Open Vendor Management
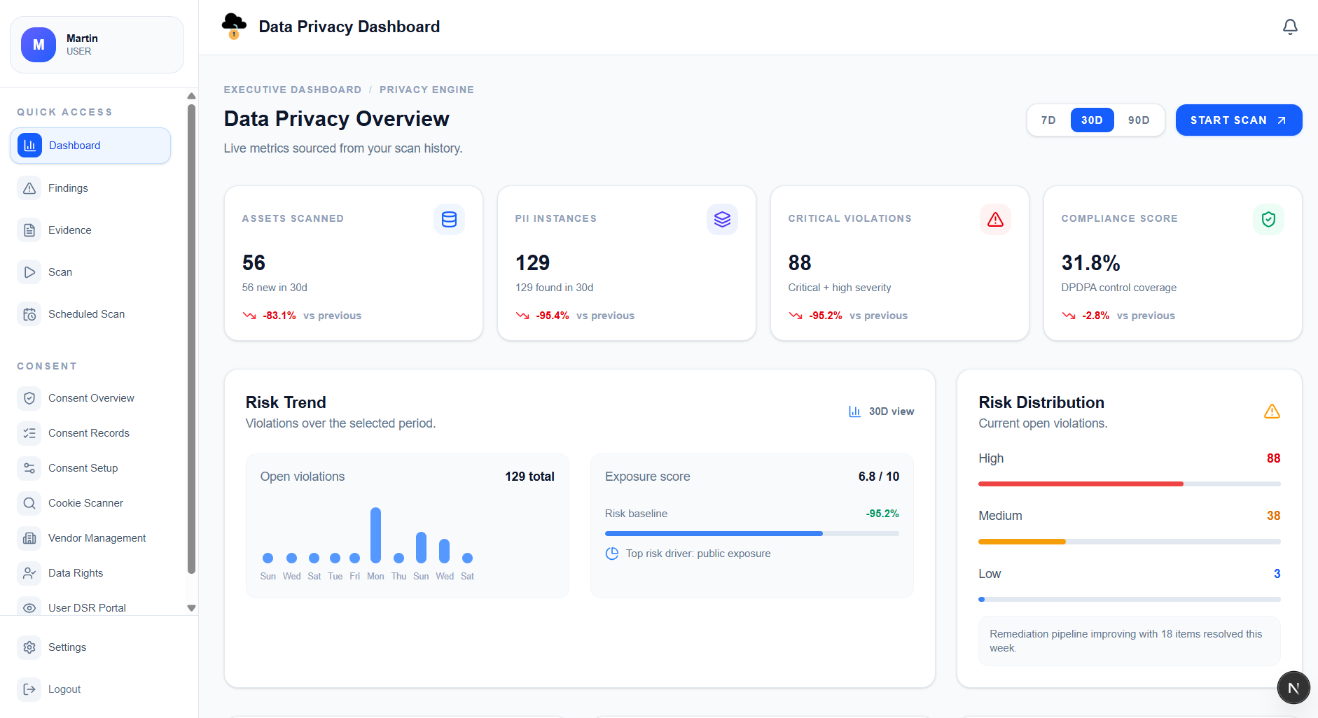 point(90,538)
